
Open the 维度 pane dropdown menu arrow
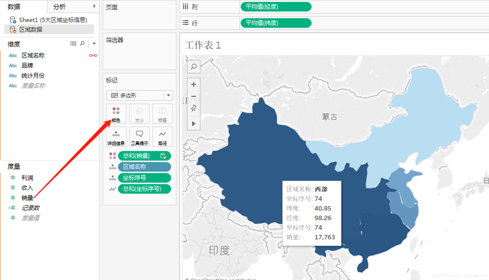(x=94, y=44)
